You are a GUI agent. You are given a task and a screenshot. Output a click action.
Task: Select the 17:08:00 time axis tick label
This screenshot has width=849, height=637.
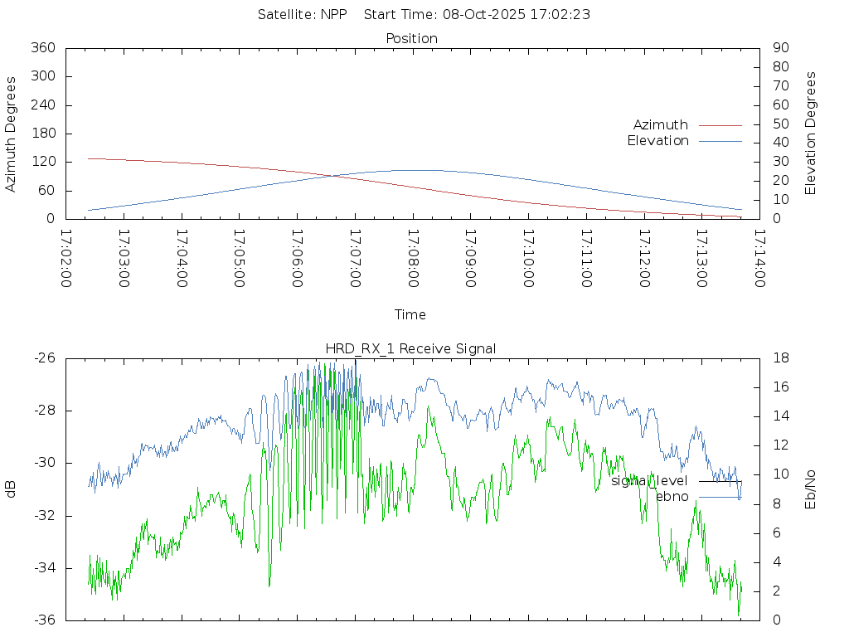(x=412, y=259)
